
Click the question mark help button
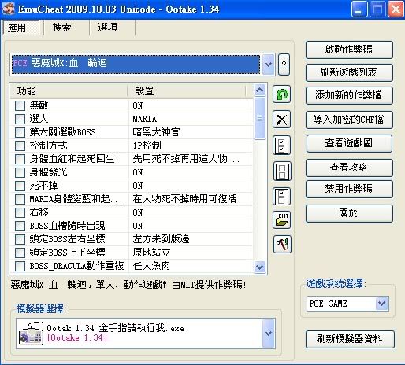tap(284, 65)
